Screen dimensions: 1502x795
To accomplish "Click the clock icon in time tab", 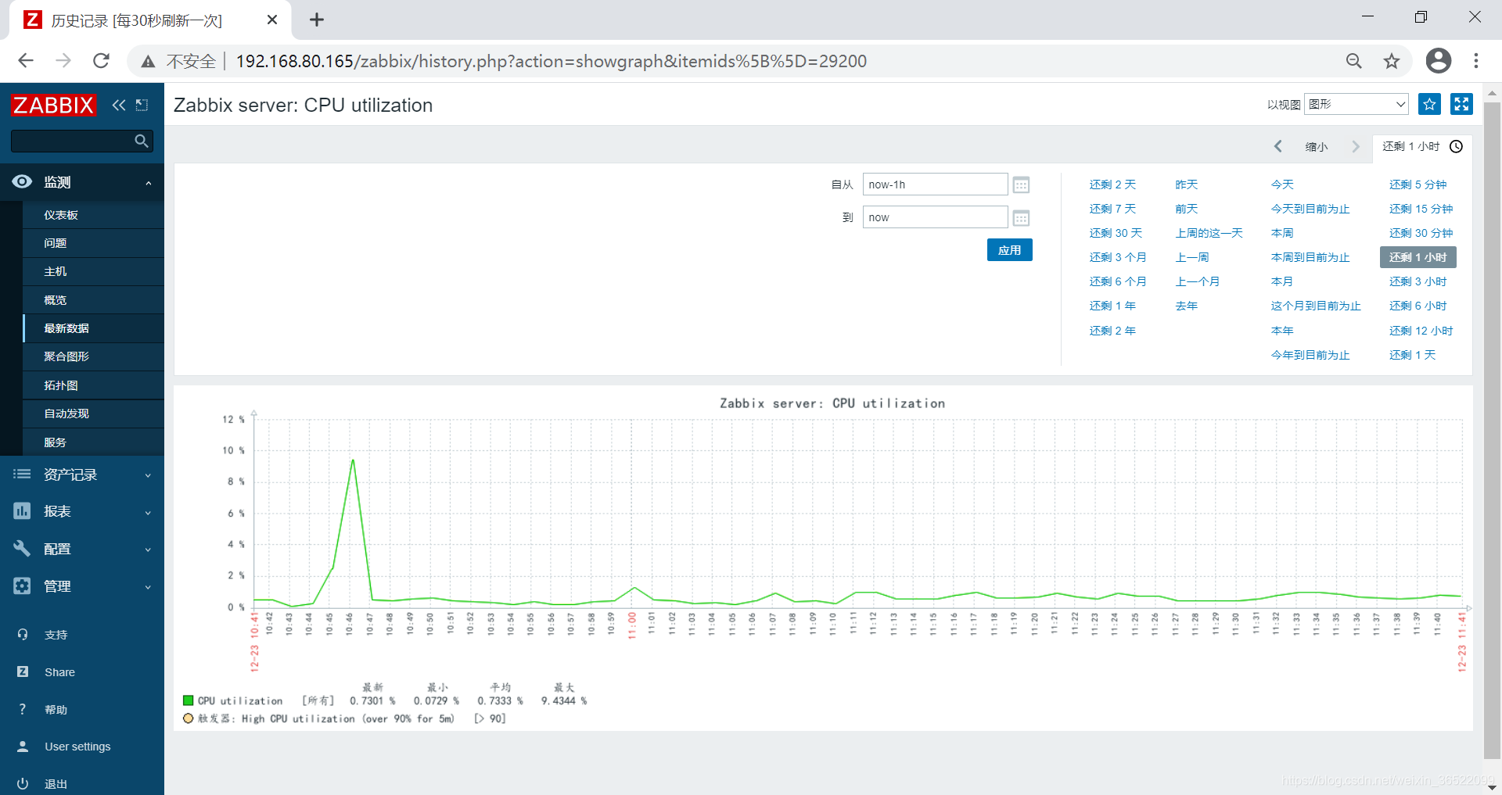I will pyautogui.click(x=1456, y=146).
